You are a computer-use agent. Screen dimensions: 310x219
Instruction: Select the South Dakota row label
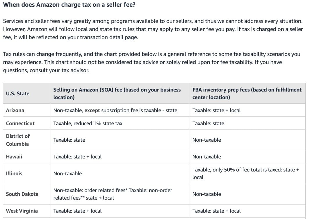(x=22, y=194)
